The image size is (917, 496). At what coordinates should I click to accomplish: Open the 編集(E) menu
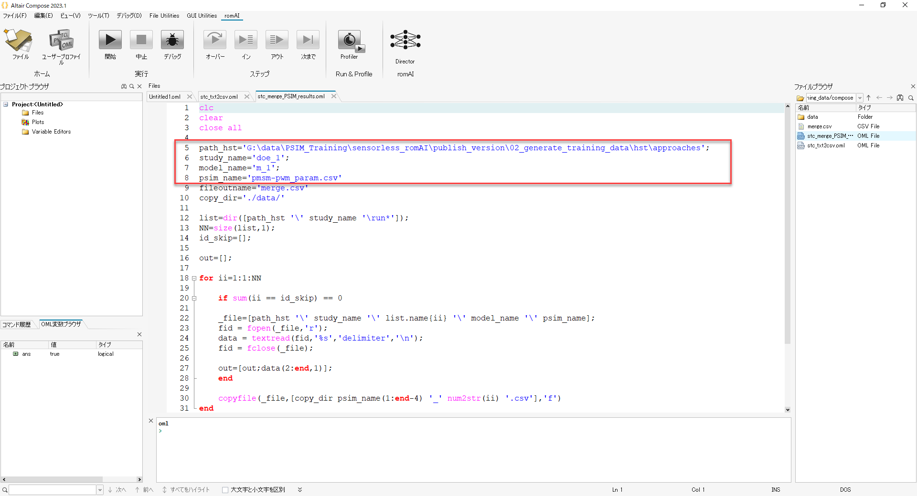(x=43, y=16)
